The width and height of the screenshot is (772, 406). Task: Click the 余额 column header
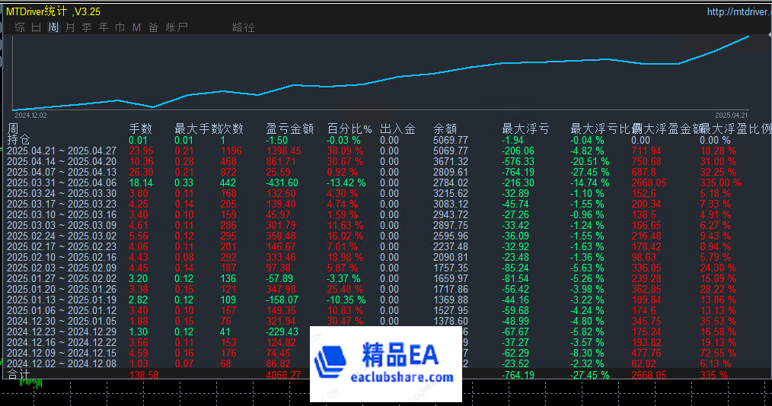coord(445,128)
